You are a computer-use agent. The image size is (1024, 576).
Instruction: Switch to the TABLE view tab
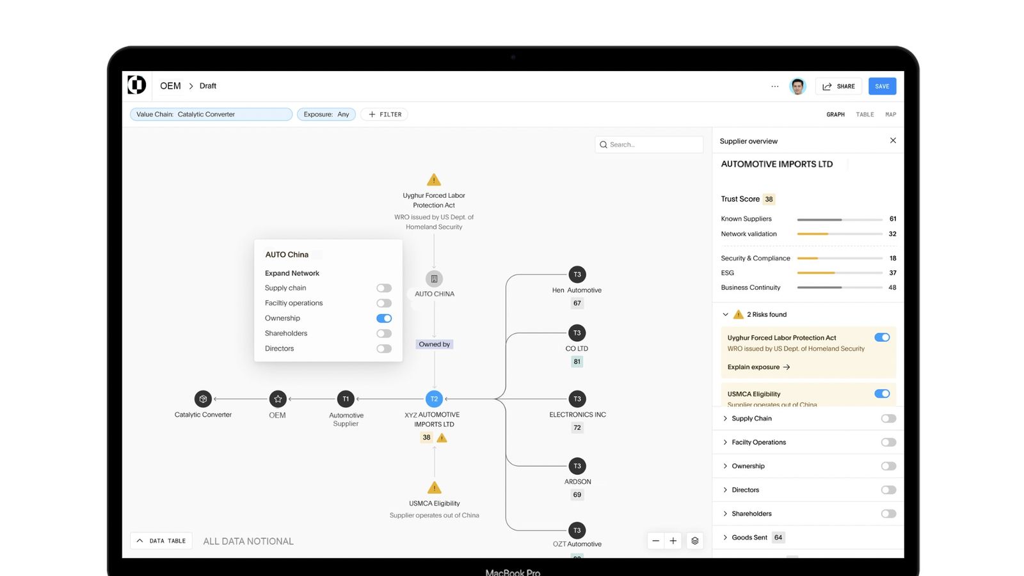tap(865, 115)
